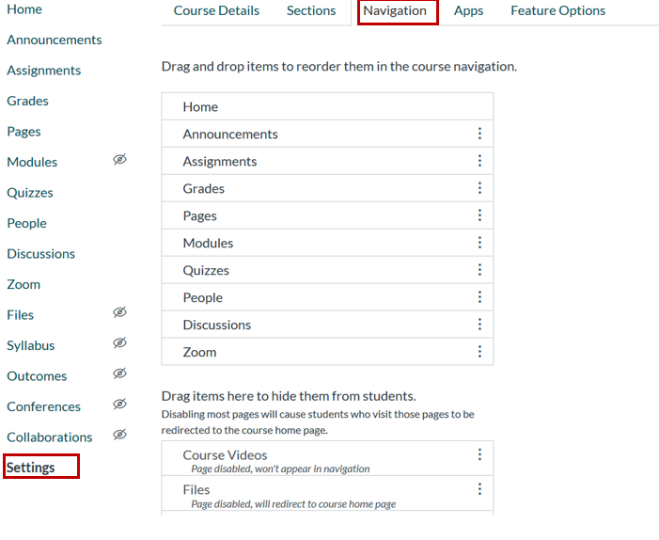The height and width of the screenshot is (540, 659).
Task: Select the Home row in navigation list
Action: point(326,107)
